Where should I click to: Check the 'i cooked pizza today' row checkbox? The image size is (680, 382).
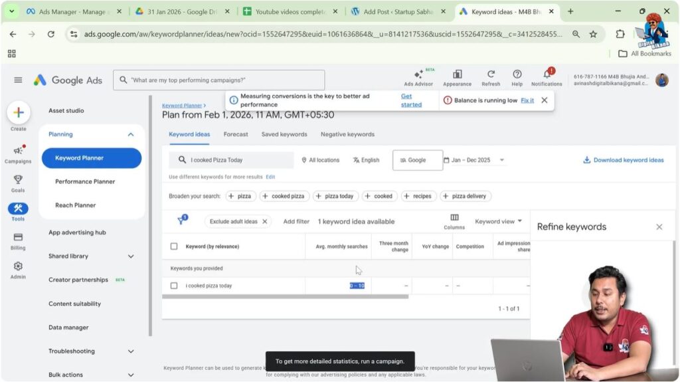click(174, 286)
